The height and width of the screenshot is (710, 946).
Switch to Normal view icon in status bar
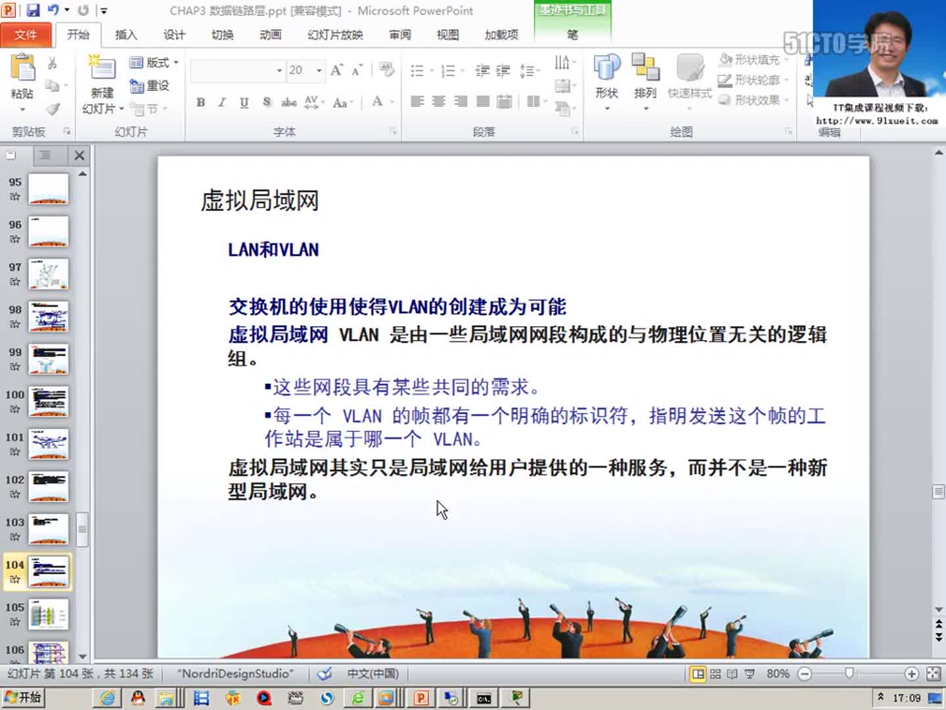click(698, 674)
